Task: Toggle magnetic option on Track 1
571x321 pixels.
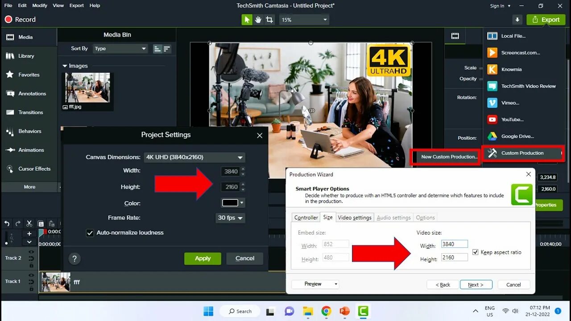Action: click(31, 282)
